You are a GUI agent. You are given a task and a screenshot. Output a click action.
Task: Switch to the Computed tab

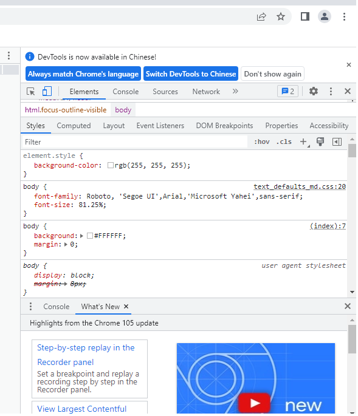point(74,126)
